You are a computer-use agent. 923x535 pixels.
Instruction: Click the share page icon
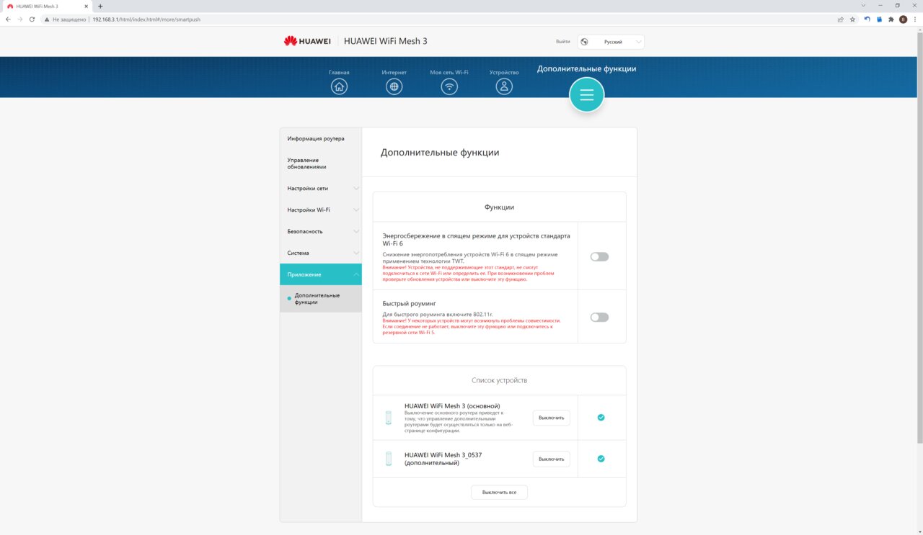click(x=840, y=19)
